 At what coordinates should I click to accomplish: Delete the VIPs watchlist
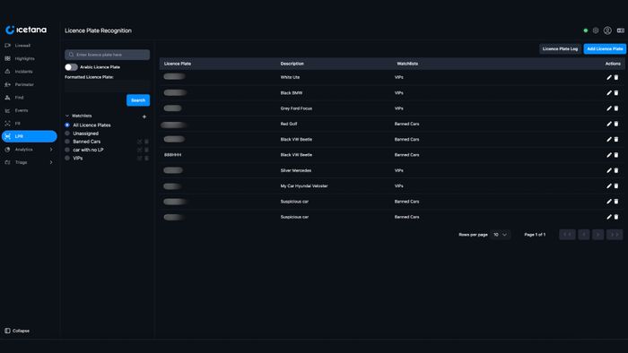pyautogui.click(x=146, y=159)
